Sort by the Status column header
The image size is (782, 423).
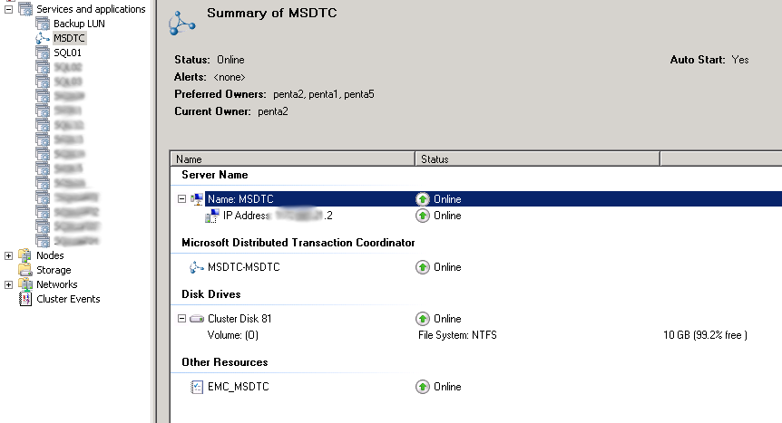point(538,159)
